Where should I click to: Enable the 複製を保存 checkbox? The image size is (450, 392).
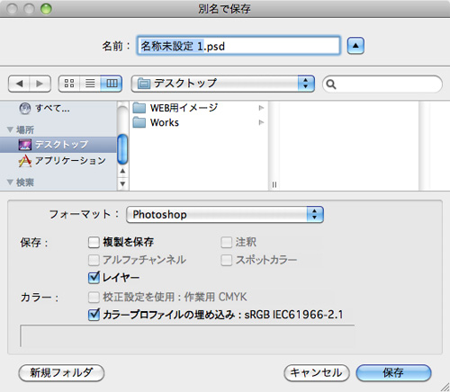coord(94,242)
